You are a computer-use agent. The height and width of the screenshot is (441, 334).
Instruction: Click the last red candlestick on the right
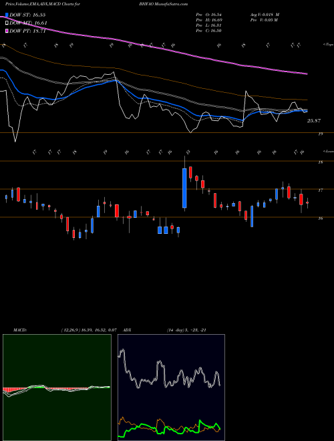pos(307,202)
